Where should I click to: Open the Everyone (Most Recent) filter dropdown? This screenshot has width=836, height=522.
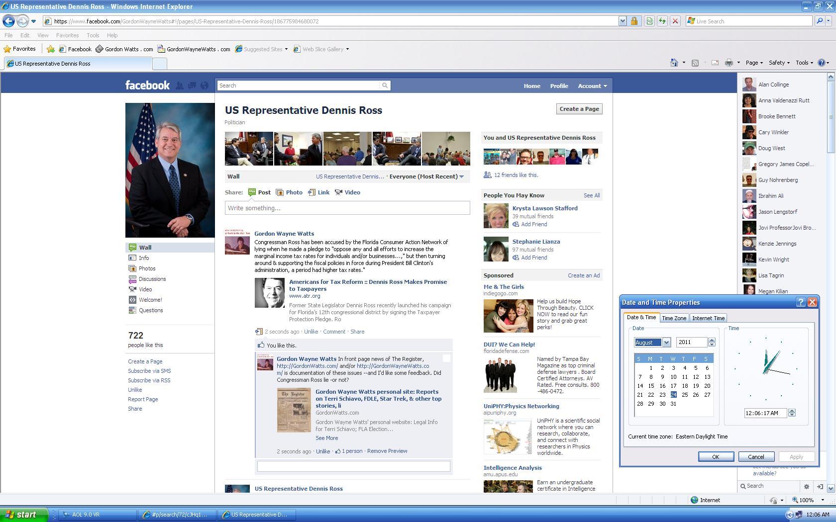[x=426, y=176]
